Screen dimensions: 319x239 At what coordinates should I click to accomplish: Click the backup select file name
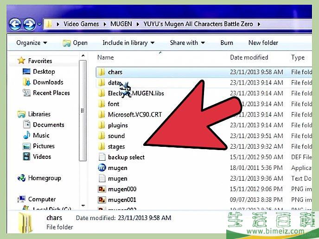pos(126,157)
